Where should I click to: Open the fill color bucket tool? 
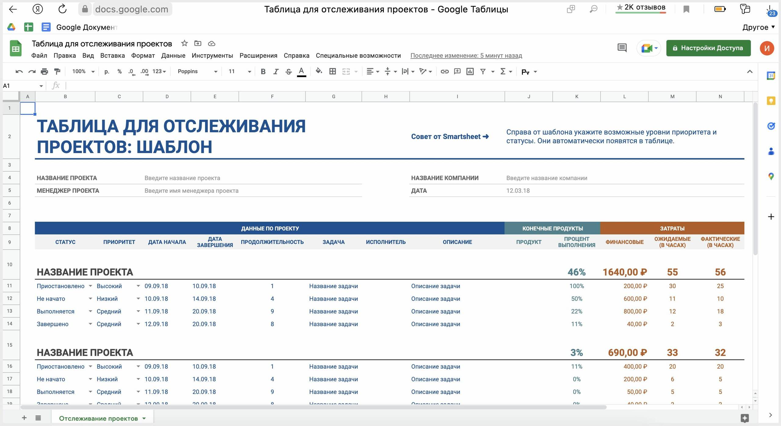coord(319,71)
